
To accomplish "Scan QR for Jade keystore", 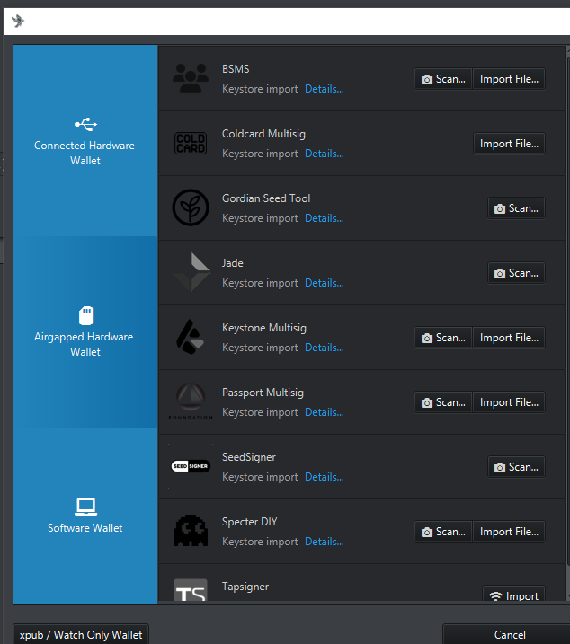I will [517, 273].
